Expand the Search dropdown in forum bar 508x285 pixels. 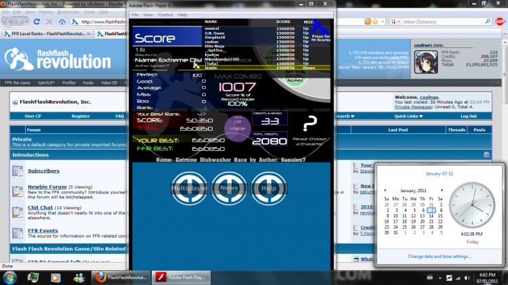coord(345,116)
